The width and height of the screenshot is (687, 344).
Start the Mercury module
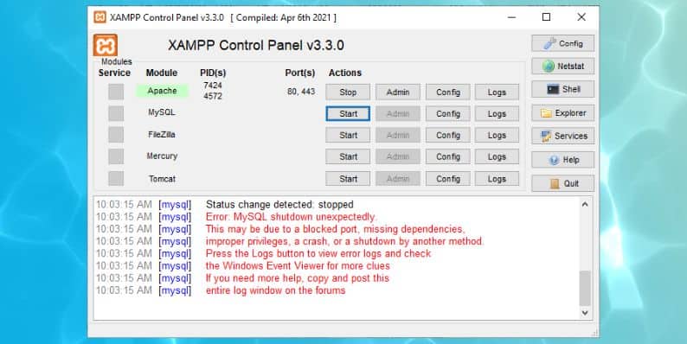point(348,156)
